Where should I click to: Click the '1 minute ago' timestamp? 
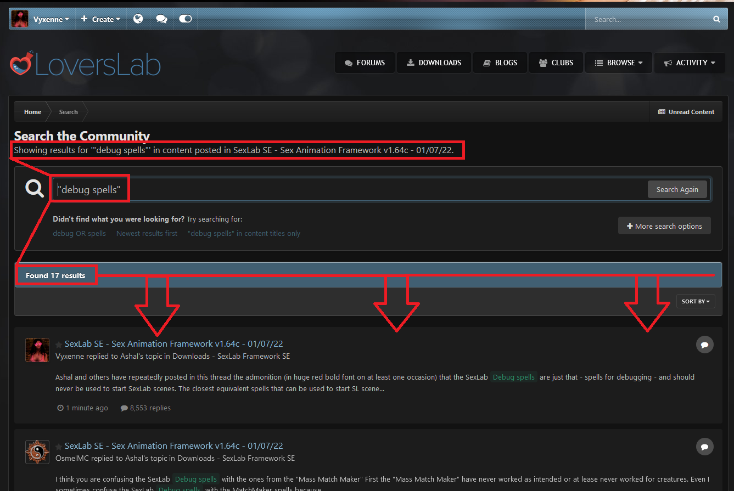point(83,408)
